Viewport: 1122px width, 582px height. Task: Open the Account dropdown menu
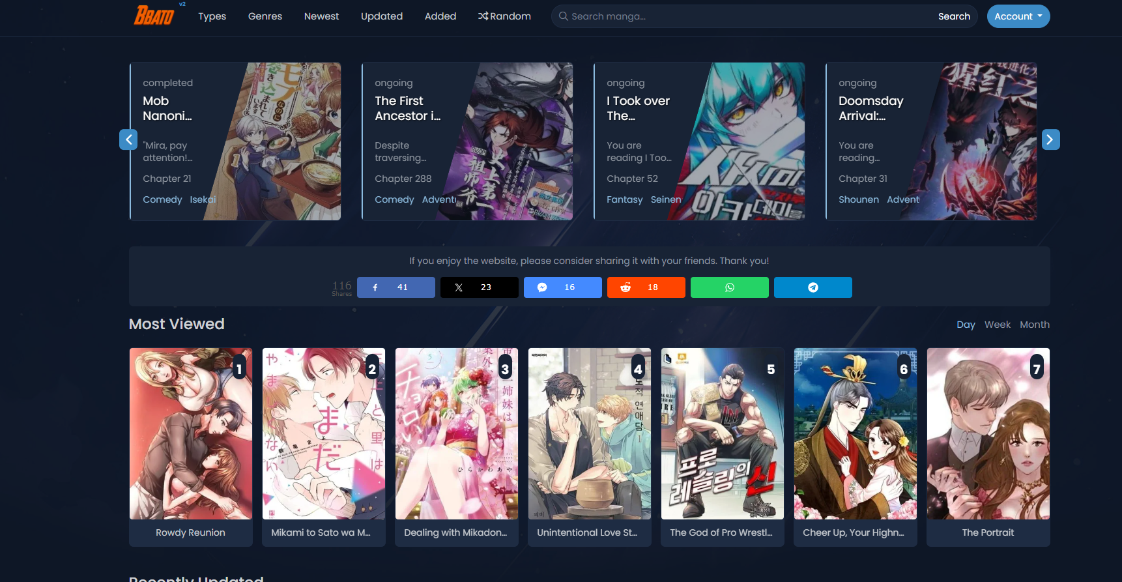1018,16
